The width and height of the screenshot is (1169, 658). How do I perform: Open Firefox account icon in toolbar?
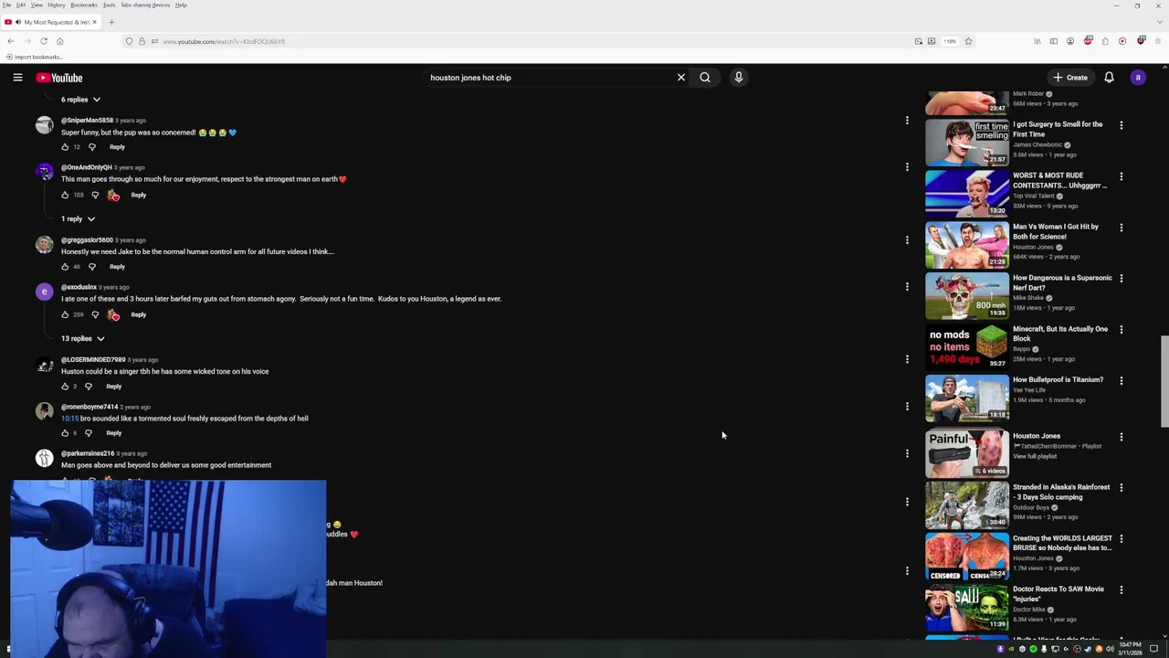pos(1070,41)
